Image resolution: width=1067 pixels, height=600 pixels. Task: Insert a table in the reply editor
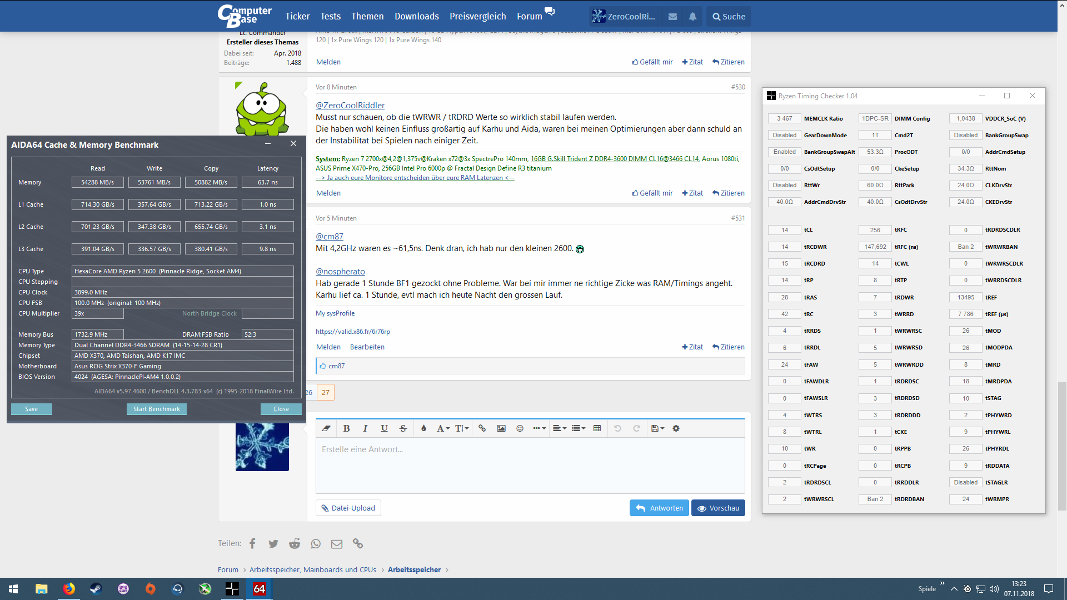tap(598, 428)
